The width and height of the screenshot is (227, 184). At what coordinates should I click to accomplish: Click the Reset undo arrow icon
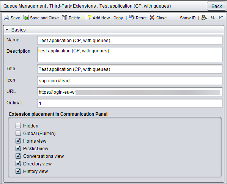coord(132,17)
